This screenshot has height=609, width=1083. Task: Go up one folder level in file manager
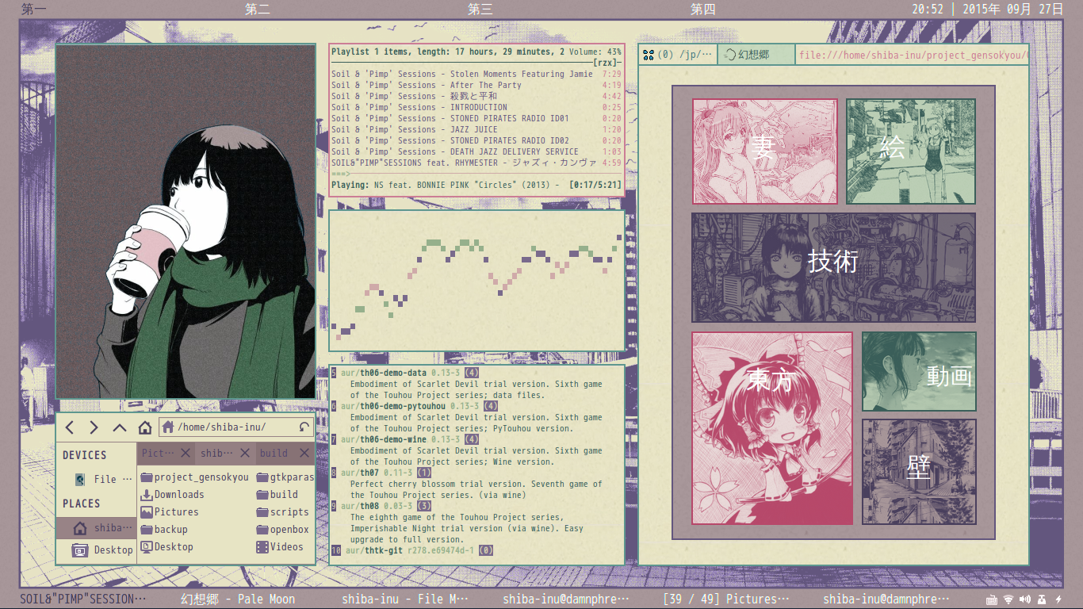point(120,427)
